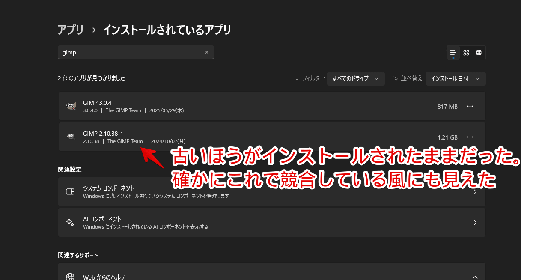Click the GIMP 2.10.38-1 app icon

pyautogui.click(x=71, y=137)
